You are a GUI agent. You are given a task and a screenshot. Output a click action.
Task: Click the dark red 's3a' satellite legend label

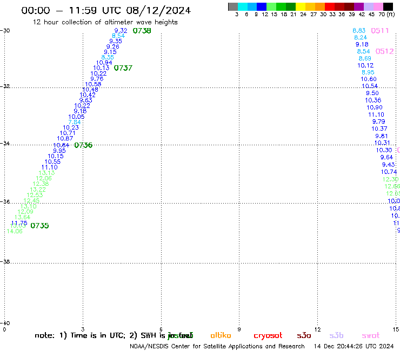[304, 335]
